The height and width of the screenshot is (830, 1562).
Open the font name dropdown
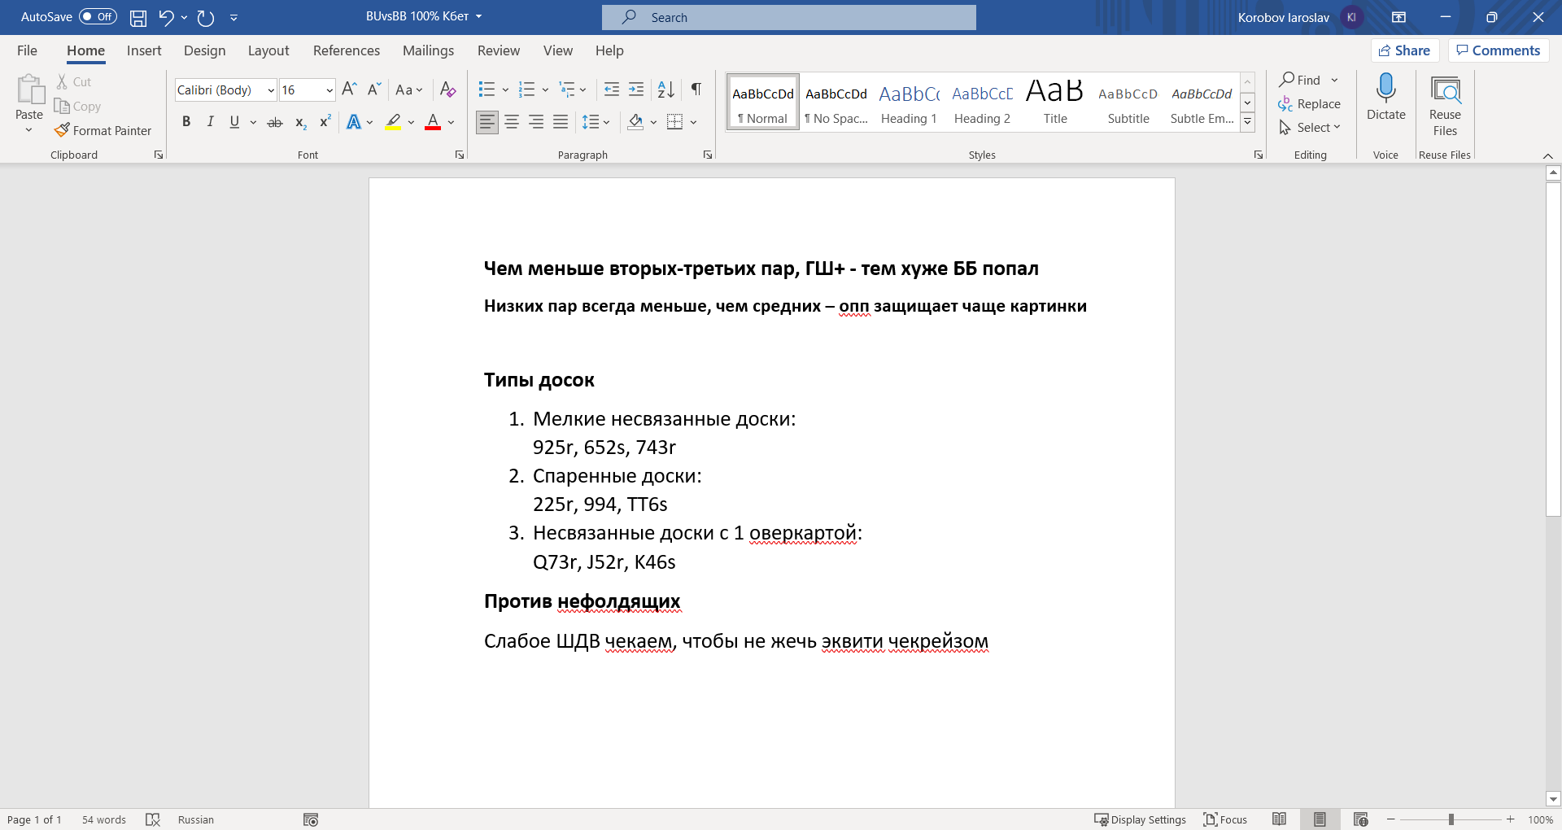(x=271, y=90)
